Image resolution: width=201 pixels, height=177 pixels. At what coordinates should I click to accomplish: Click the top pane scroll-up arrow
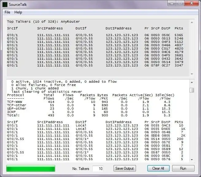[x=192, y=22]
